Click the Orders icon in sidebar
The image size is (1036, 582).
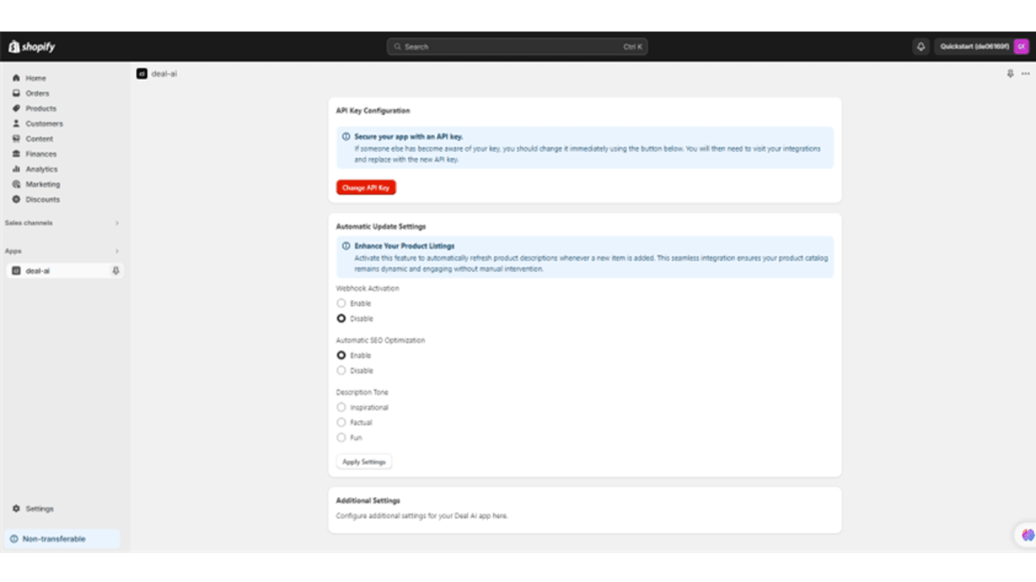pyautogui.click(x=16, y=93)
